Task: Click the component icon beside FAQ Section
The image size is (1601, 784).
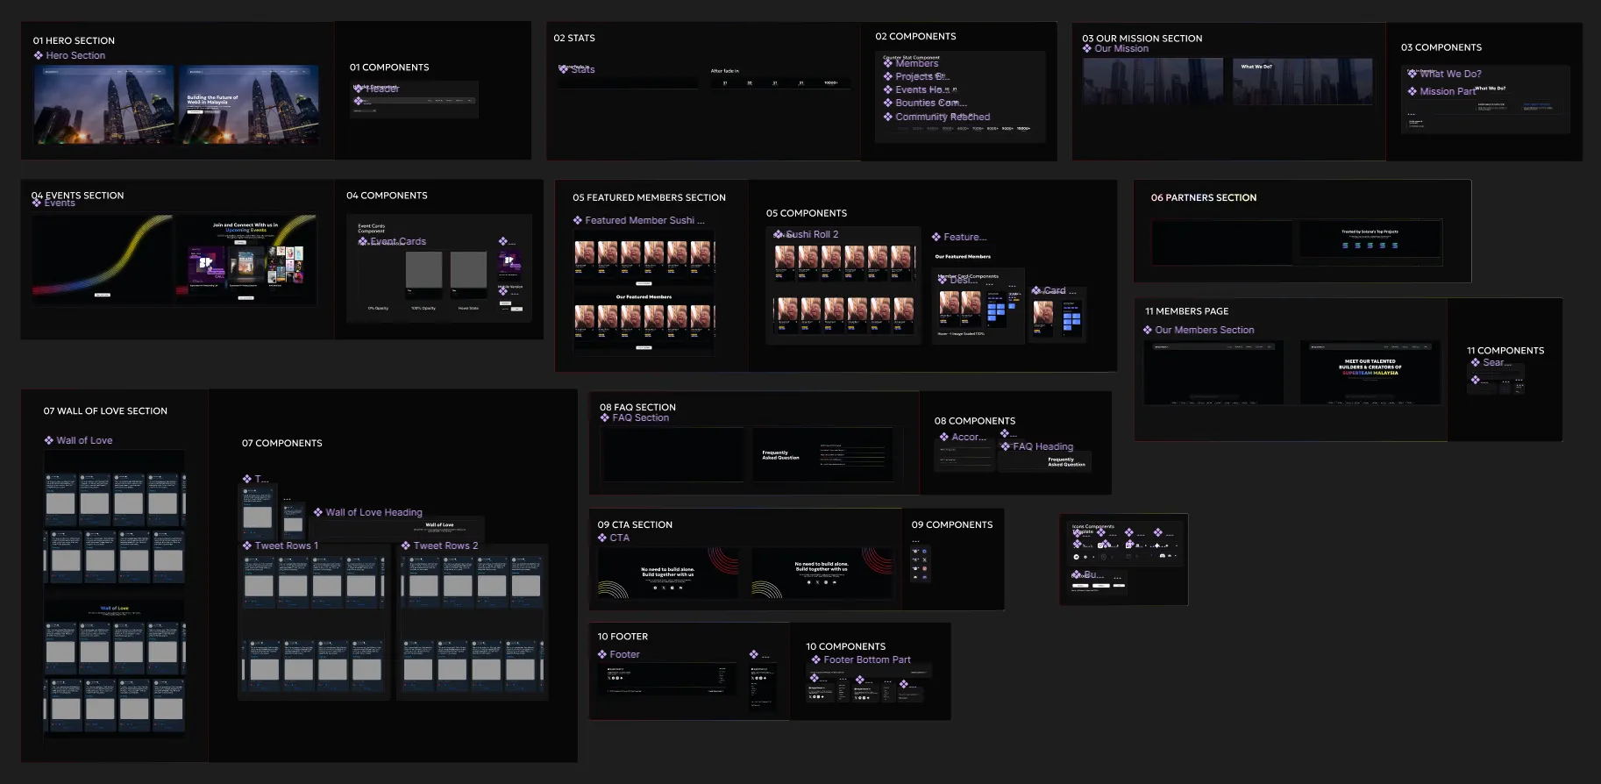Action: 605,417
